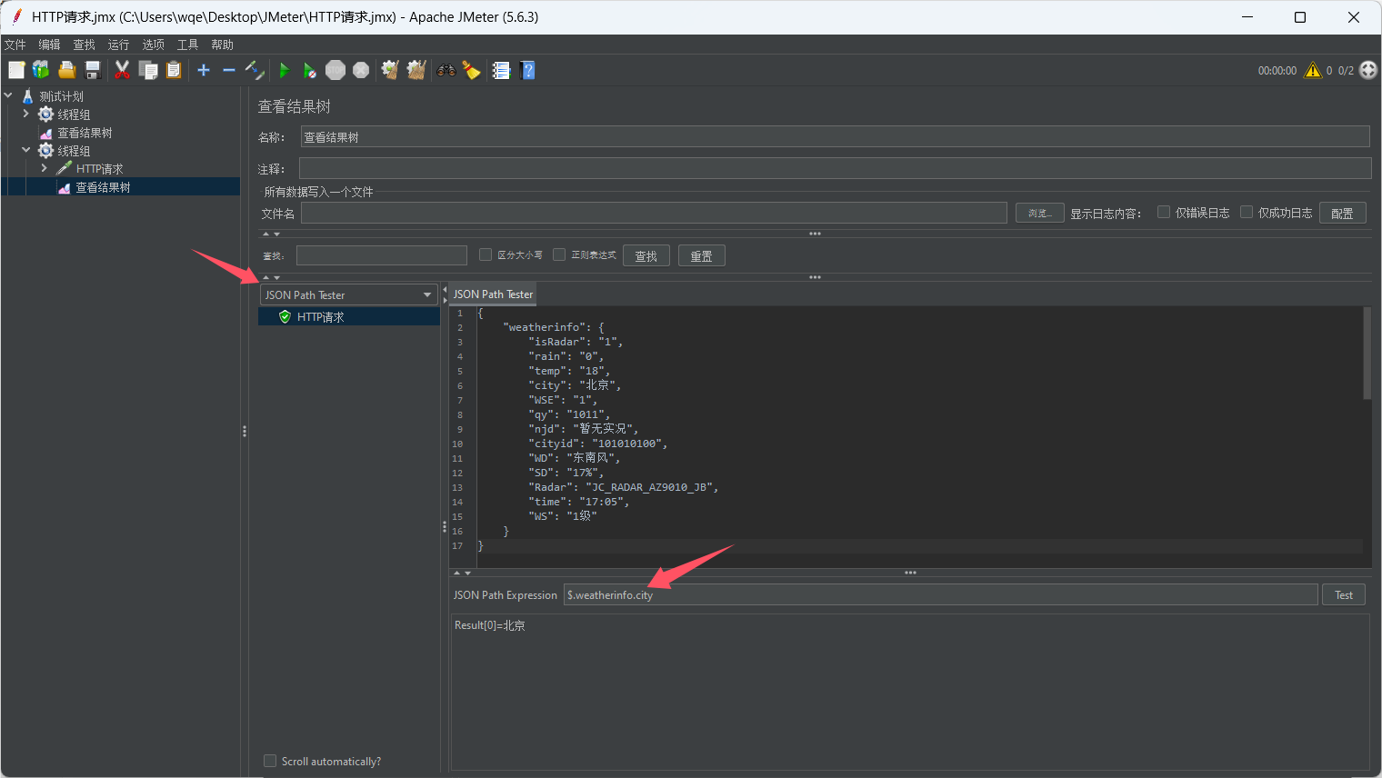
Task: Click the Test button
Action: 1343,594
